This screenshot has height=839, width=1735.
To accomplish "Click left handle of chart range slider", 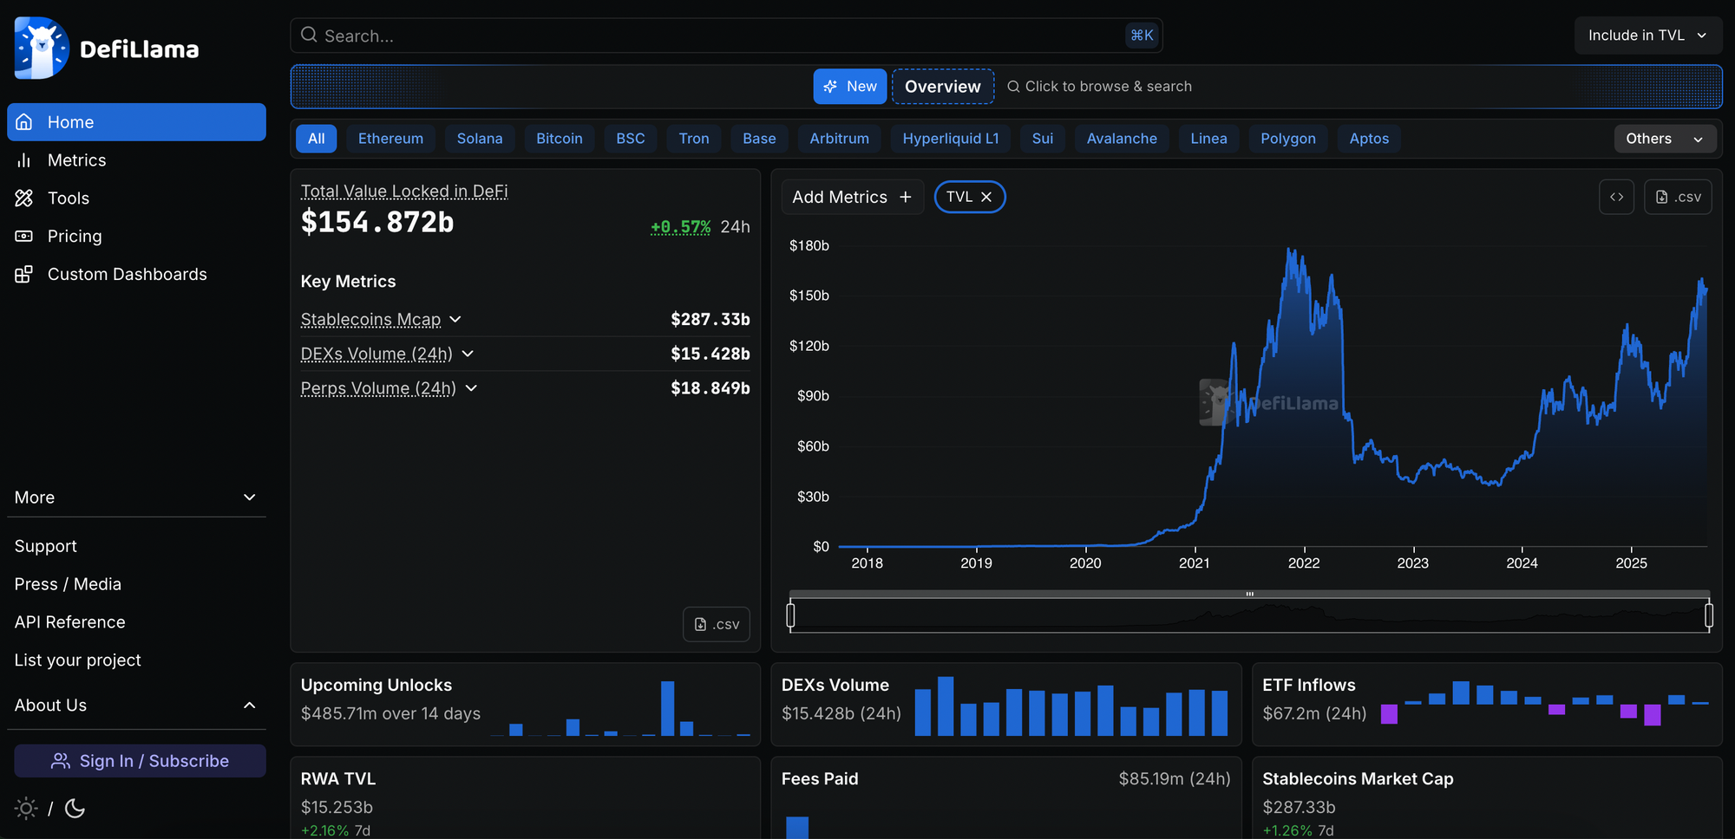I will pos(790,615).
